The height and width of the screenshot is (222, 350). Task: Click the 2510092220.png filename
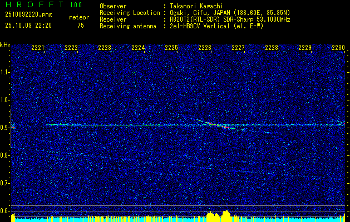click(x=23, y=17)
